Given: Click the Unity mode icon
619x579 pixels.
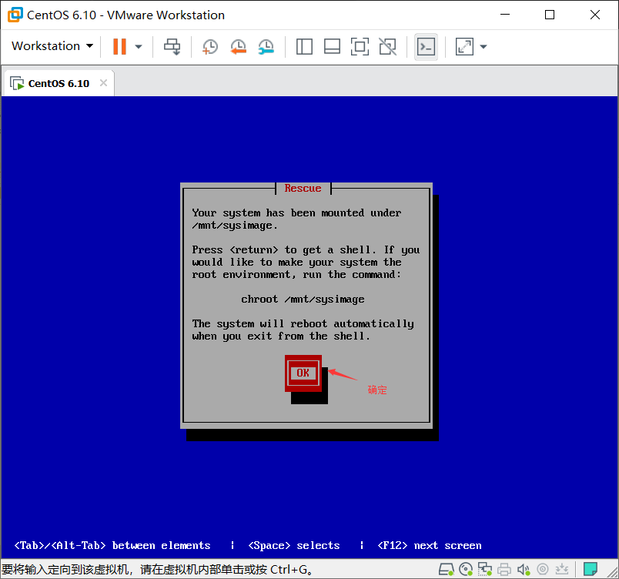Looking at the screenshot, I should pos(388,46).
